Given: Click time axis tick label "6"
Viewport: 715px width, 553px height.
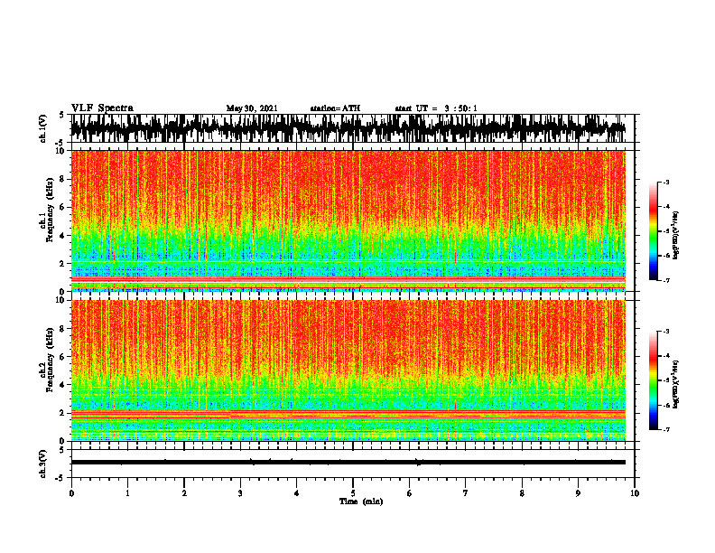Looking at the screenshot, I should click(410, 493).
